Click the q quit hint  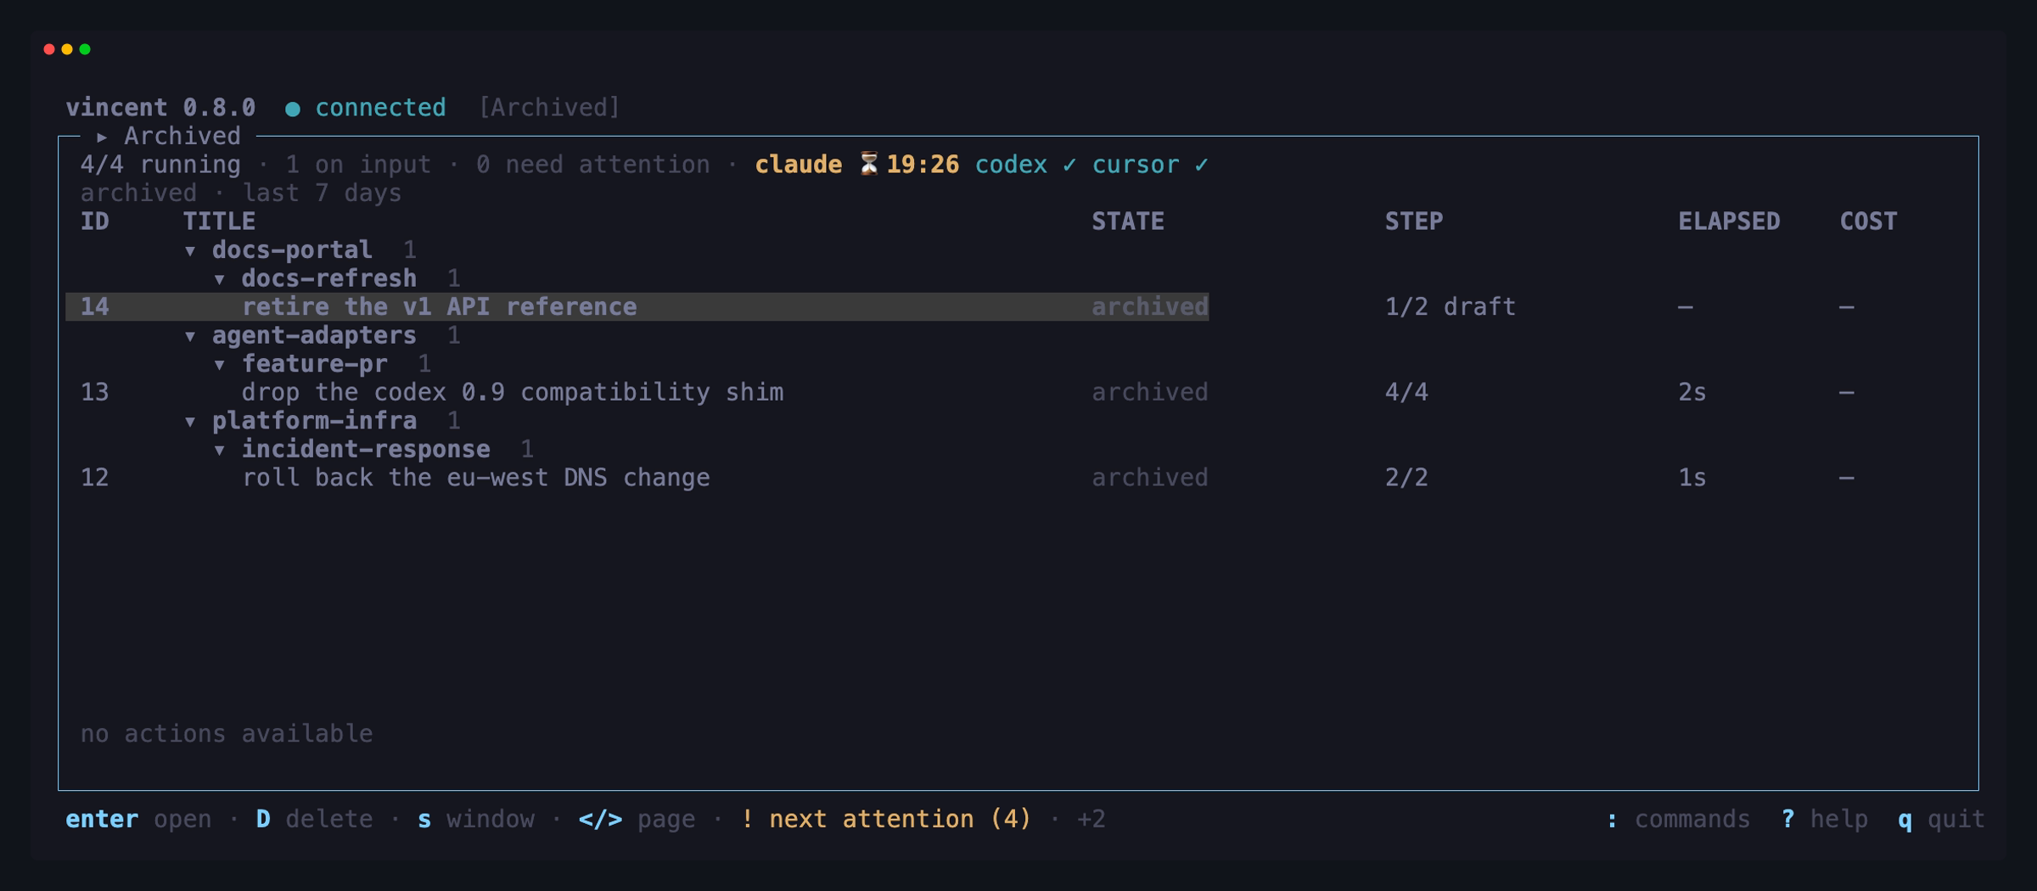(x=1941, y=820)
